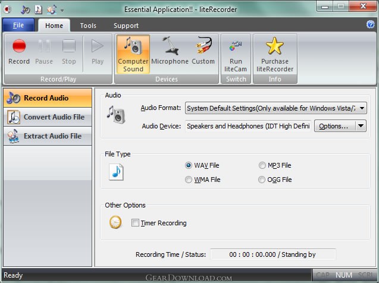The width and height of the screenshot is (379, 283).
Task: Select Extract Audio File in the sidebar
Action: 48,136
